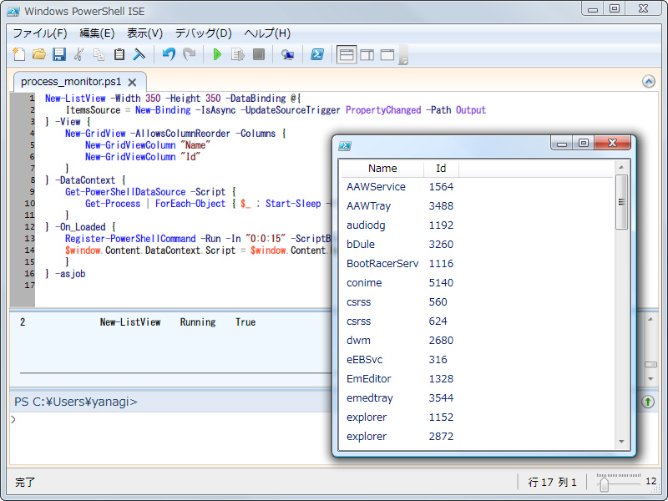Screen dimensions: 668x501
Task: Open the ファイル(F) menu
Action: tap(39, 33)
